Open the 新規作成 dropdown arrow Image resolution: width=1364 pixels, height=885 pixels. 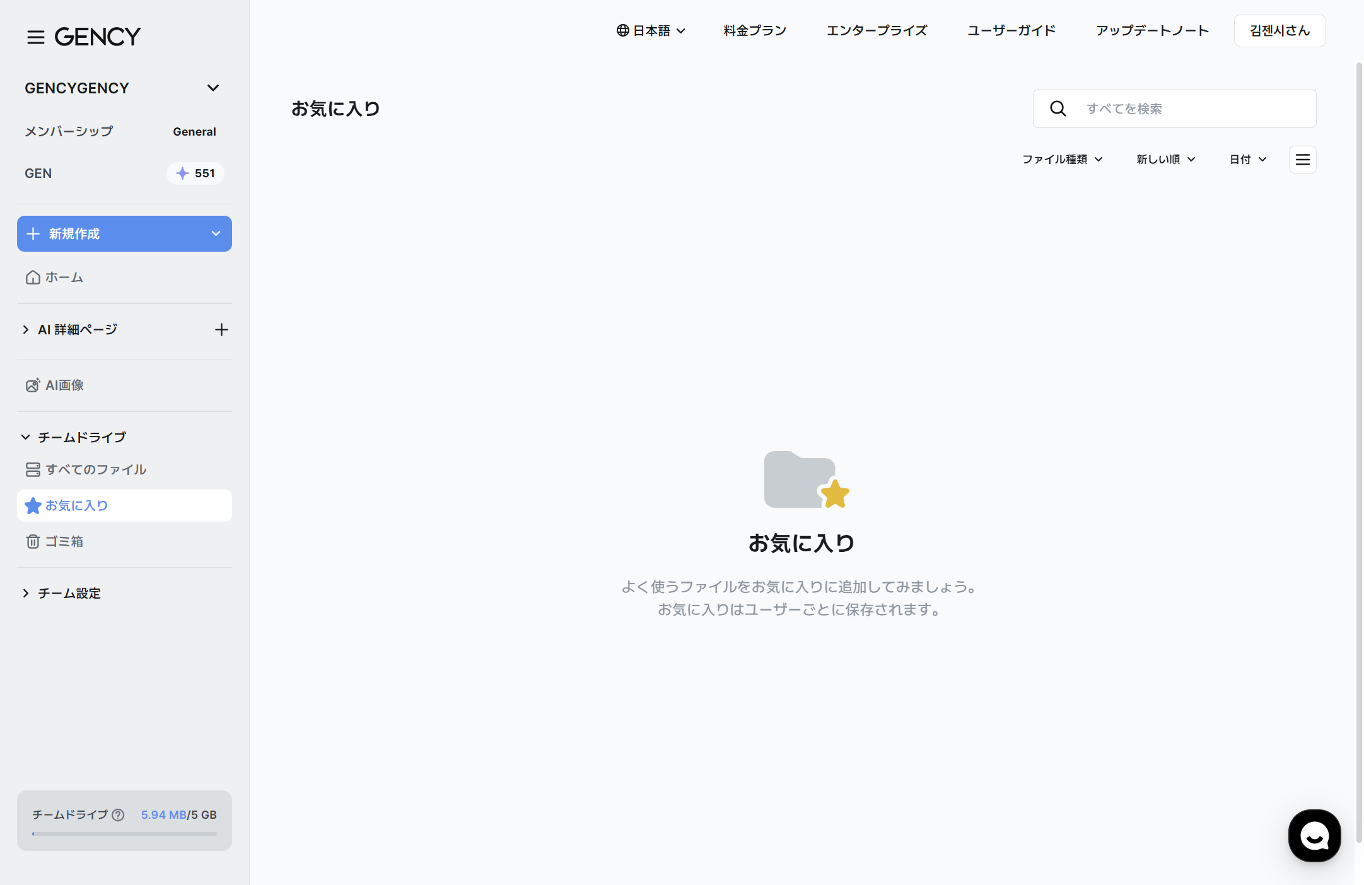(x=216, y=233)
